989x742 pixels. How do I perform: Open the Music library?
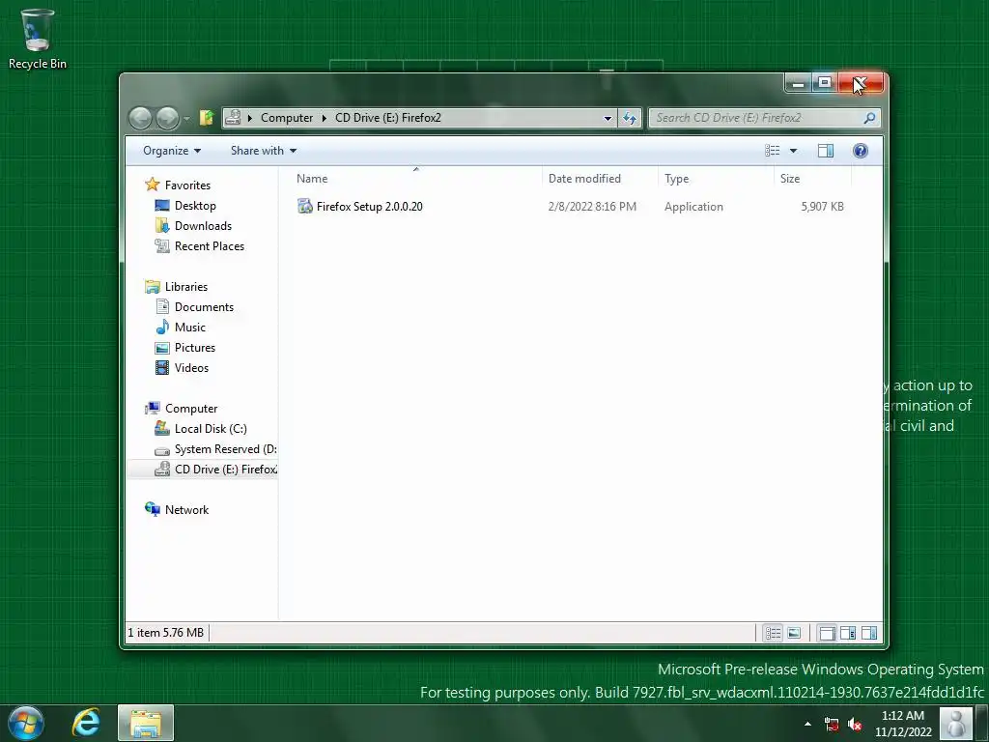point(190,328)
